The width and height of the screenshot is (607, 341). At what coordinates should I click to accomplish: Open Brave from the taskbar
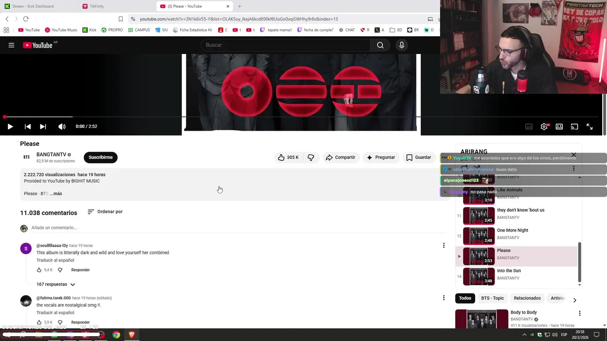click(x=131, y=335)
